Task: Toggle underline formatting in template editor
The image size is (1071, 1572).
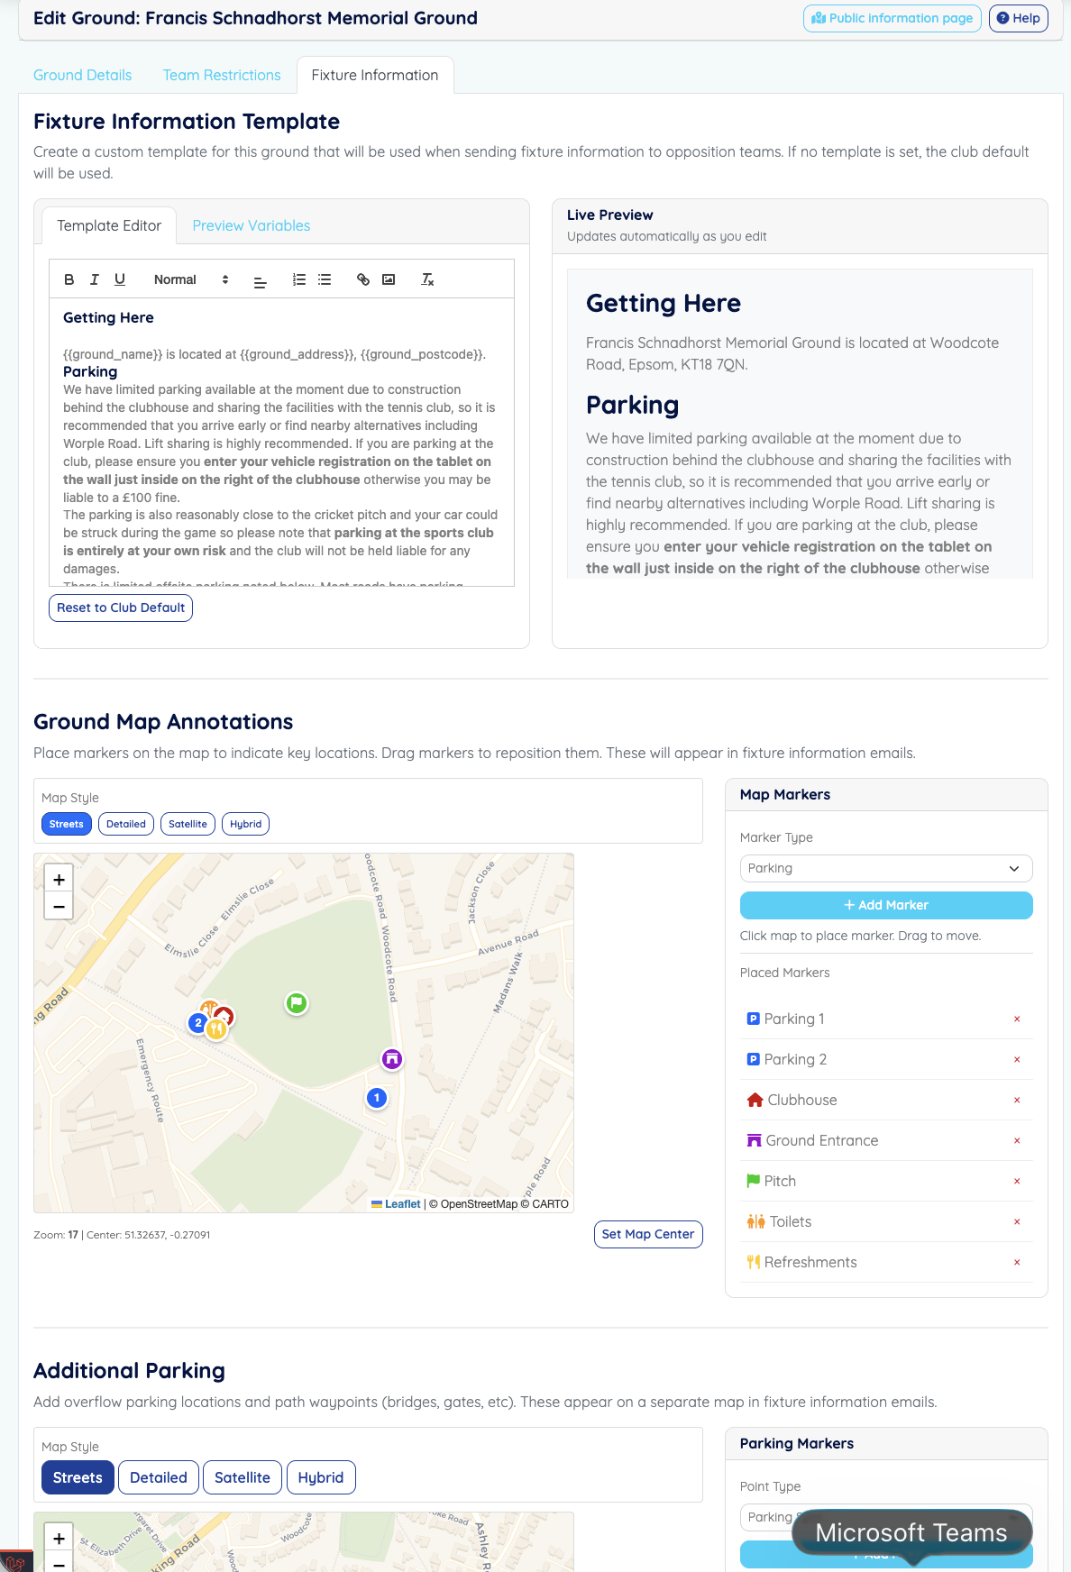Action: pyautogui.click(x=120, y=279)
